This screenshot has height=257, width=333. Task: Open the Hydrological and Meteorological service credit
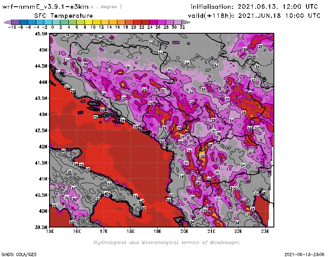coord(166,242)
